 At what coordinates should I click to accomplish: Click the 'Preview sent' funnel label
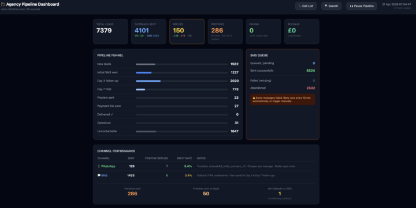pos(106,98)
